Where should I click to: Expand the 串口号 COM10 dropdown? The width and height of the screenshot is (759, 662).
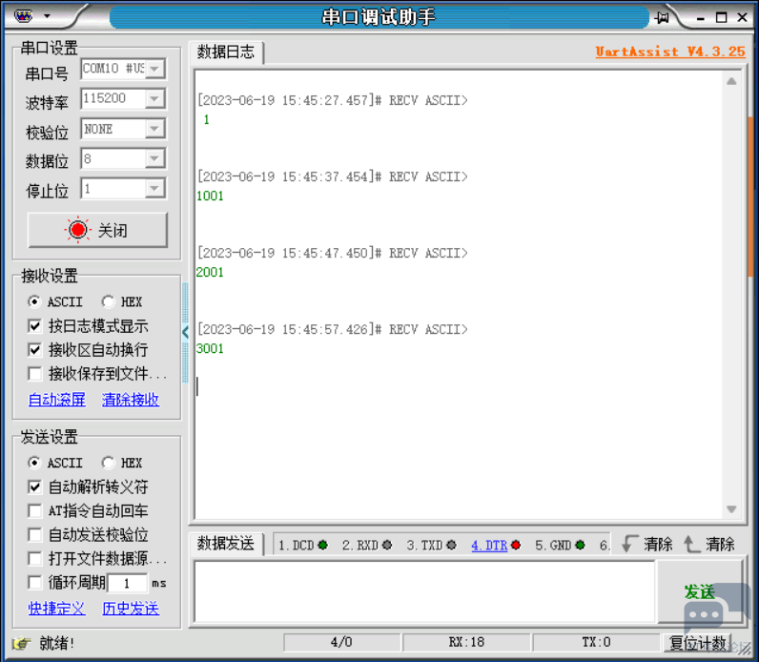(x=154, y=69)
